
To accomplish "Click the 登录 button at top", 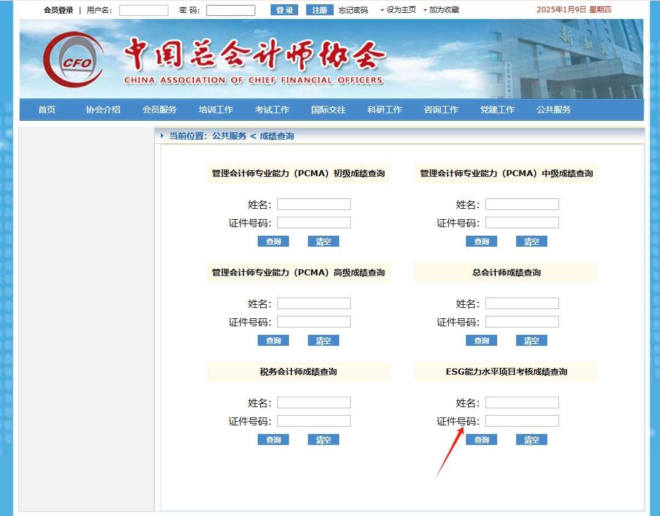I will coord(284,10).
